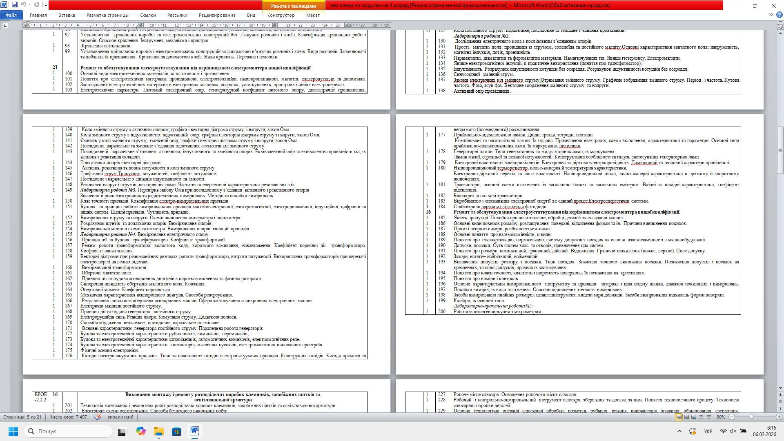Open the Undo history dropdown arrow
Image resolution: width=784 pixels, height=441 pixels.
point(29,5)
